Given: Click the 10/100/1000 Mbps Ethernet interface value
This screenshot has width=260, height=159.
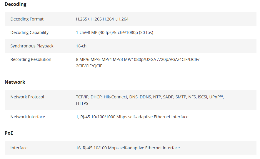Looking at the screenshot, I should 132,117.
